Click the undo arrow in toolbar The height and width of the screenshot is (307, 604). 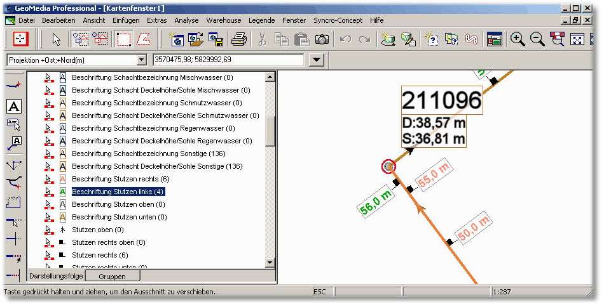[345, 39]
